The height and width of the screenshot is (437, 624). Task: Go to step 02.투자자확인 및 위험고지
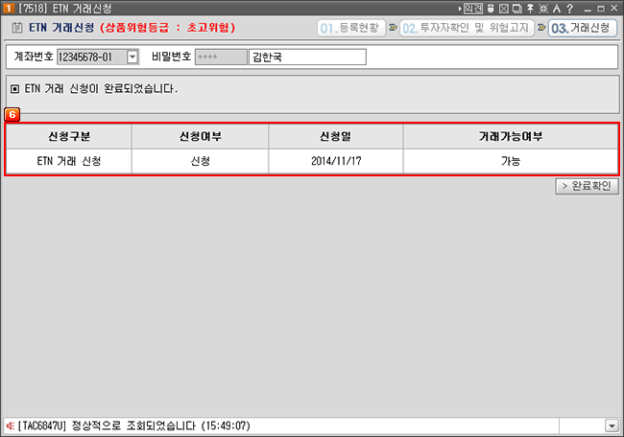467,28
